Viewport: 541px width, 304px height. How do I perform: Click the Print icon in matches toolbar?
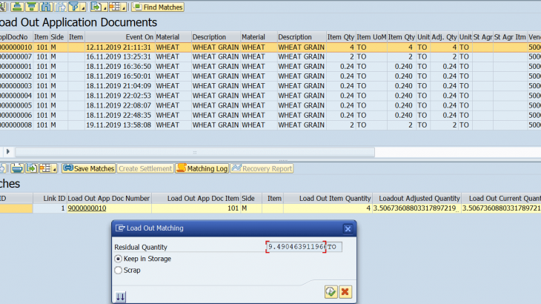17,168
